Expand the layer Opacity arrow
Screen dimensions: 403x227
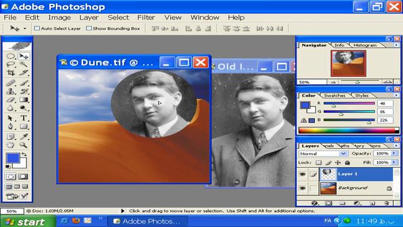click(x=394, y=153)
